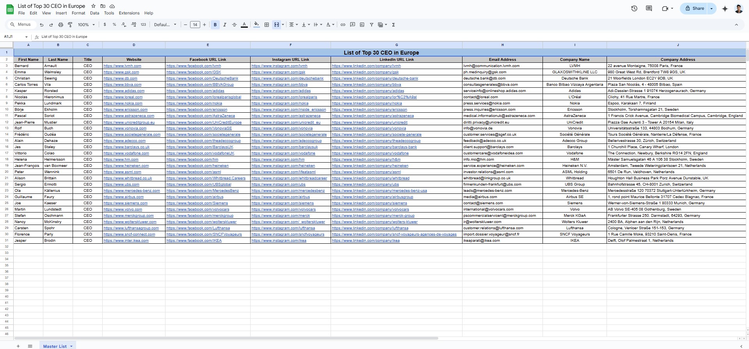
Task: Decrease the font size
Action: [x=185, y=25]
